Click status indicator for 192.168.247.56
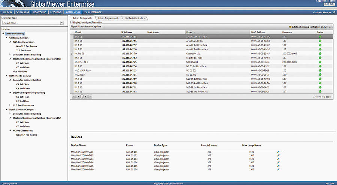The width and height of the screenshot is (337, 185). tap(320, 41)
